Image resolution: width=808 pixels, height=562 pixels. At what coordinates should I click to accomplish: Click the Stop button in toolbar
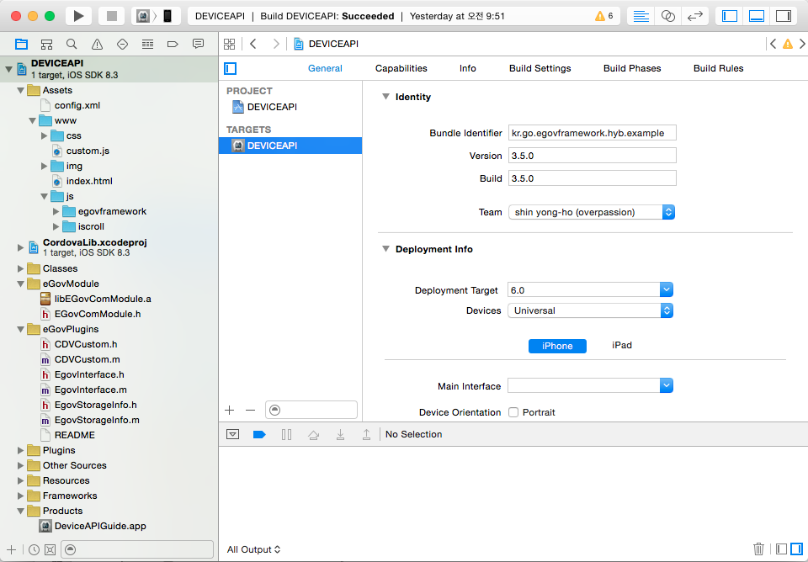[x=111, y=16]
